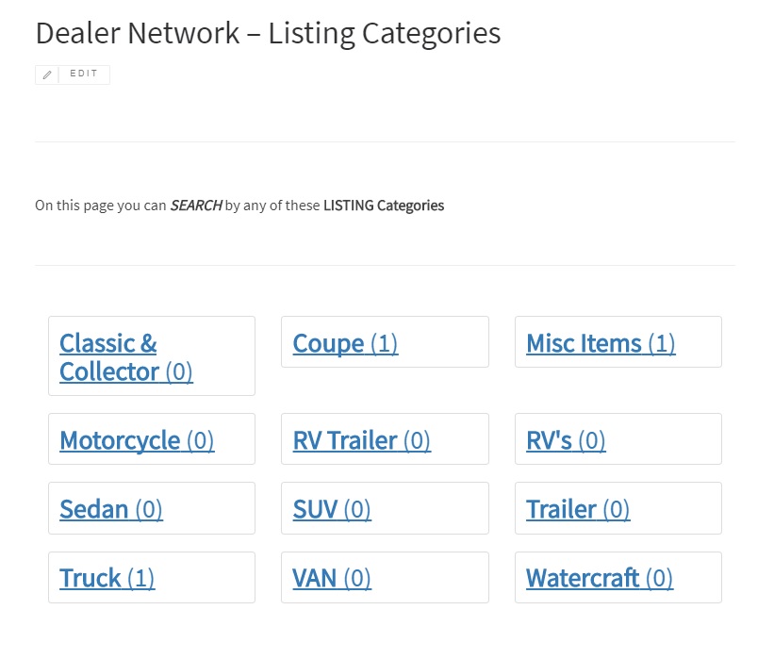Click the Coupe listing count (1)
The width and height of the screenshot is (774, 659).
(385, 343)
